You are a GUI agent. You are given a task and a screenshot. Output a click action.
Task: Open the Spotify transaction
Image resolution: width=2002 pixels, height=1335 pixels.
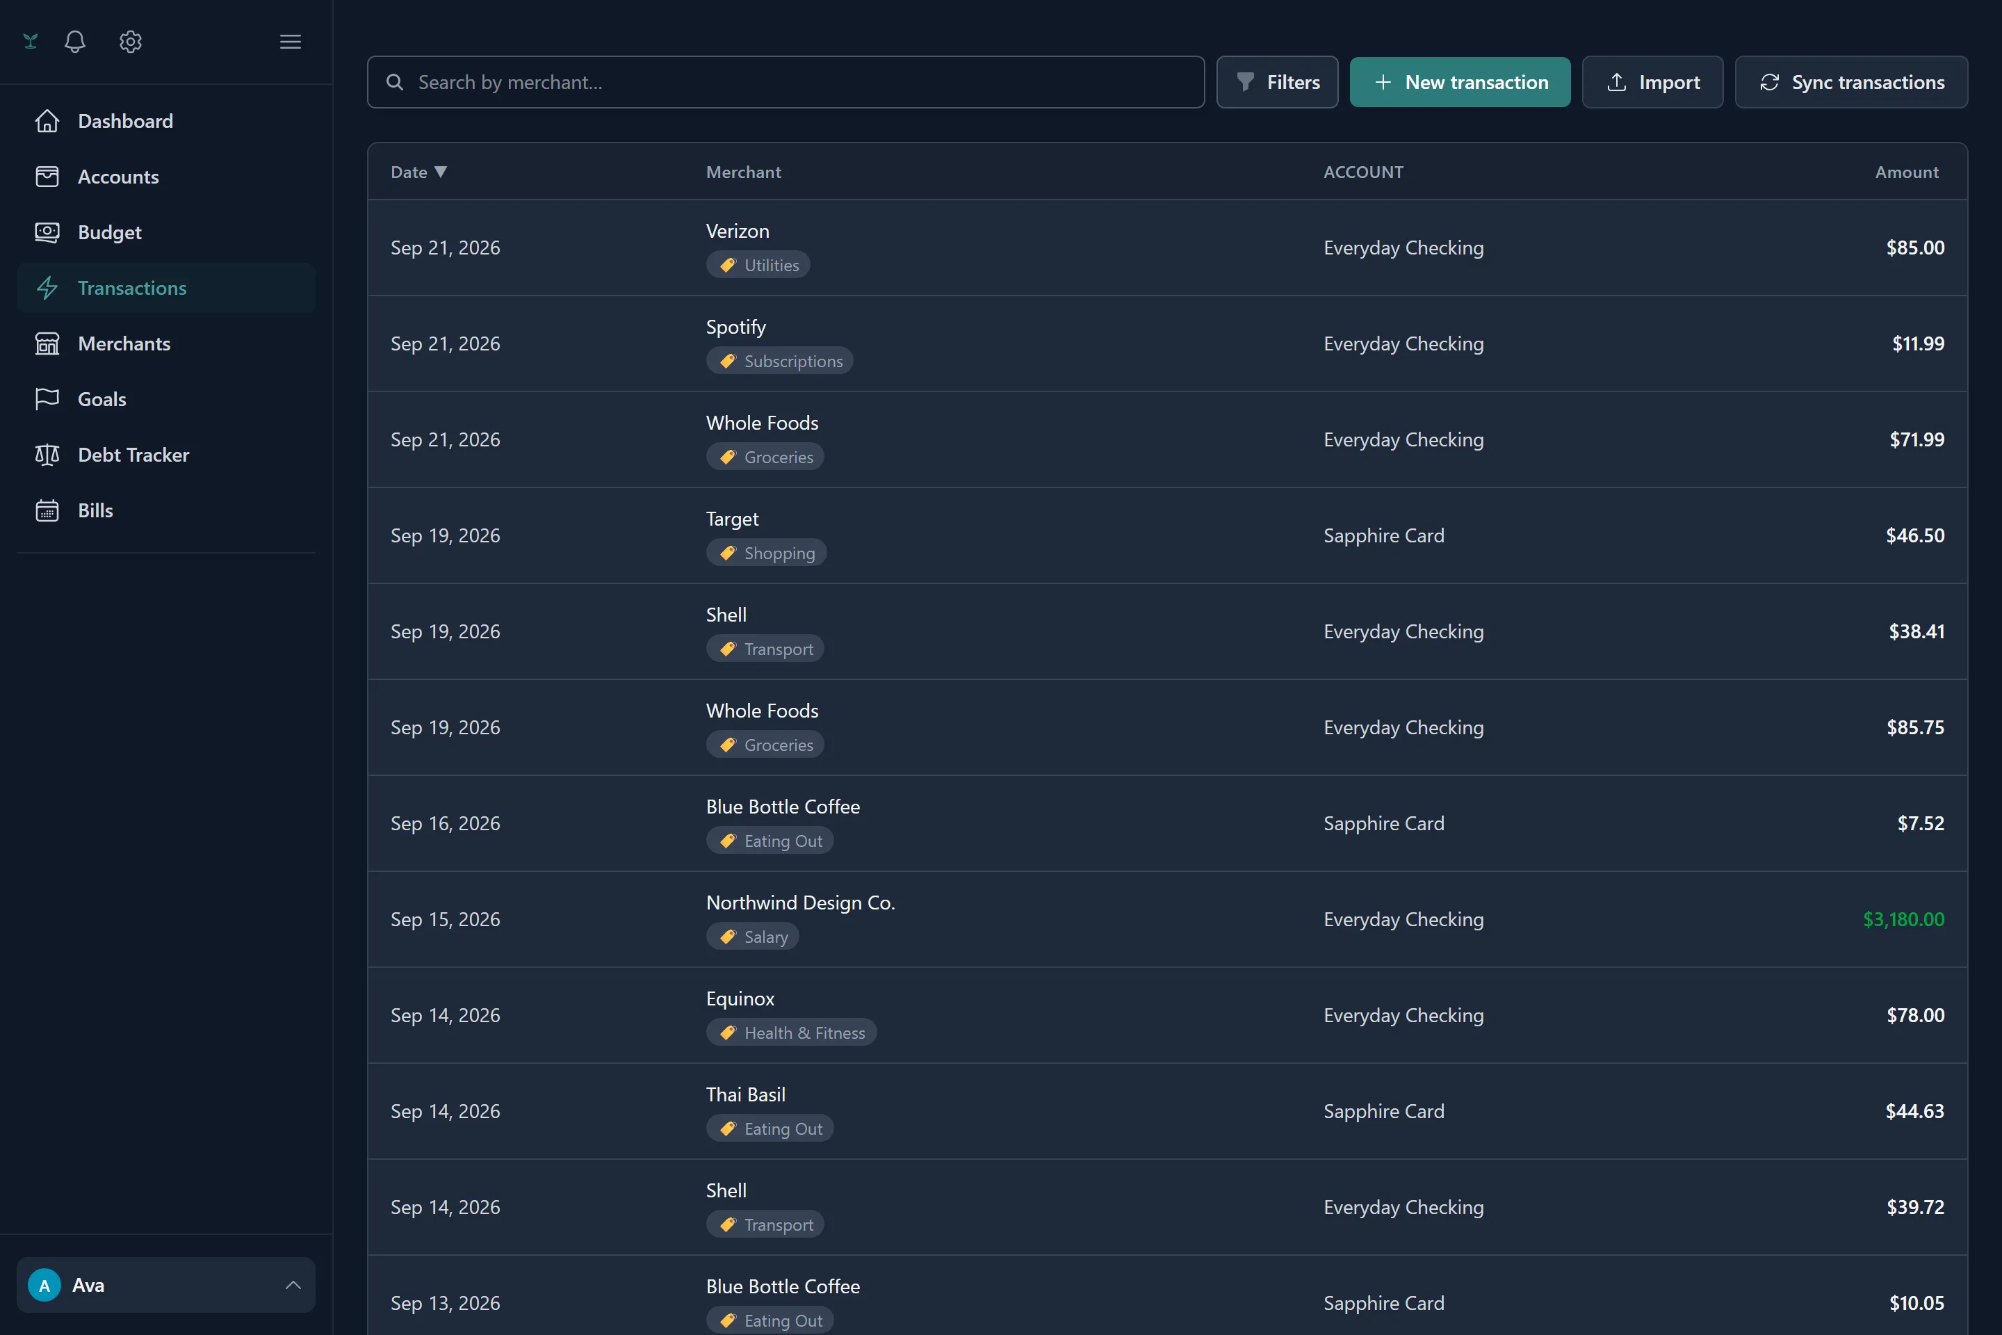pos(1167,344)
